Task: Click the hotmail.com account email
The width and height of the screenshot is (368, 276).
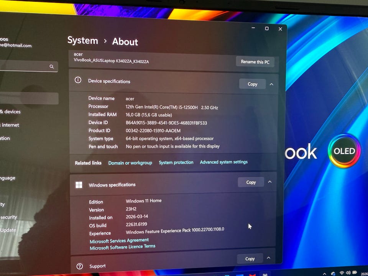Action: point(16,45)
